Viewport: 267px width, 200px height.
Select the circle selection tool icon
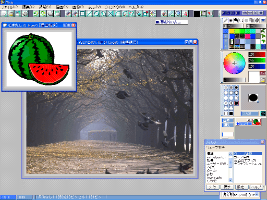pyautogui.click(x=96, y=14)
